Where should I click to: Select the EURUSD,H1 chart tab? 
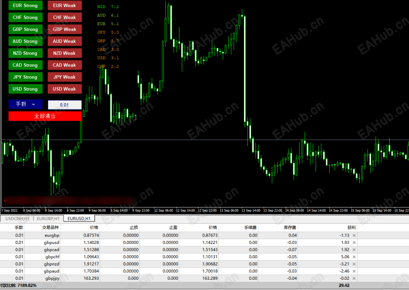coord(79,219)
